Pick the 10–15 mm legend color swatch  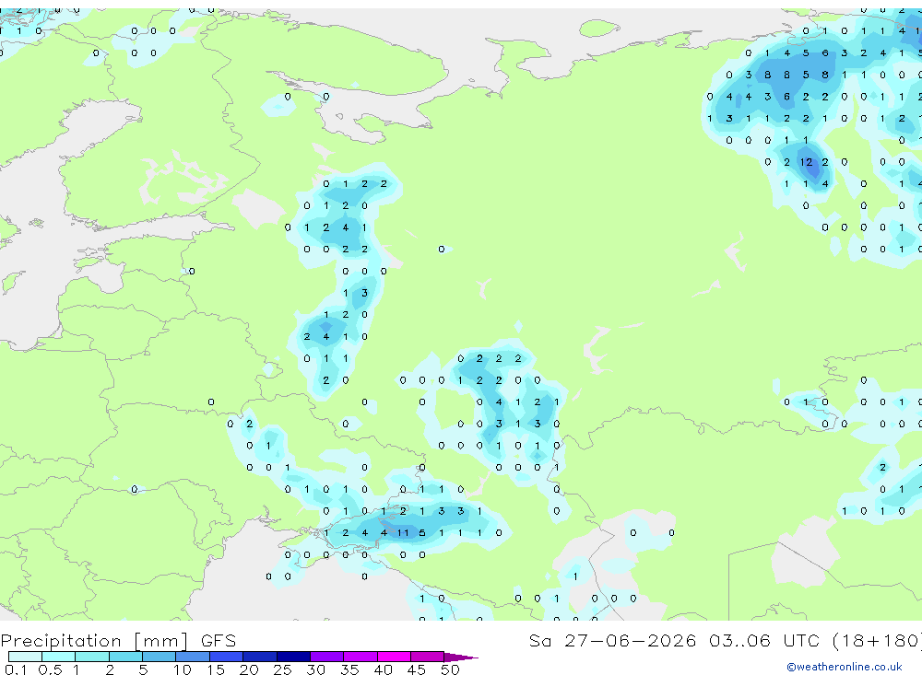[x=193, y=657]
